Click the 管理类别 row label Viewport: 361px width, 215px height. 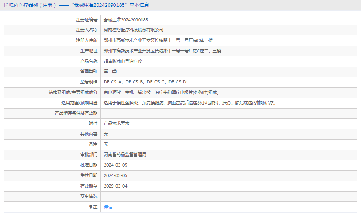(x=89, y=71)
